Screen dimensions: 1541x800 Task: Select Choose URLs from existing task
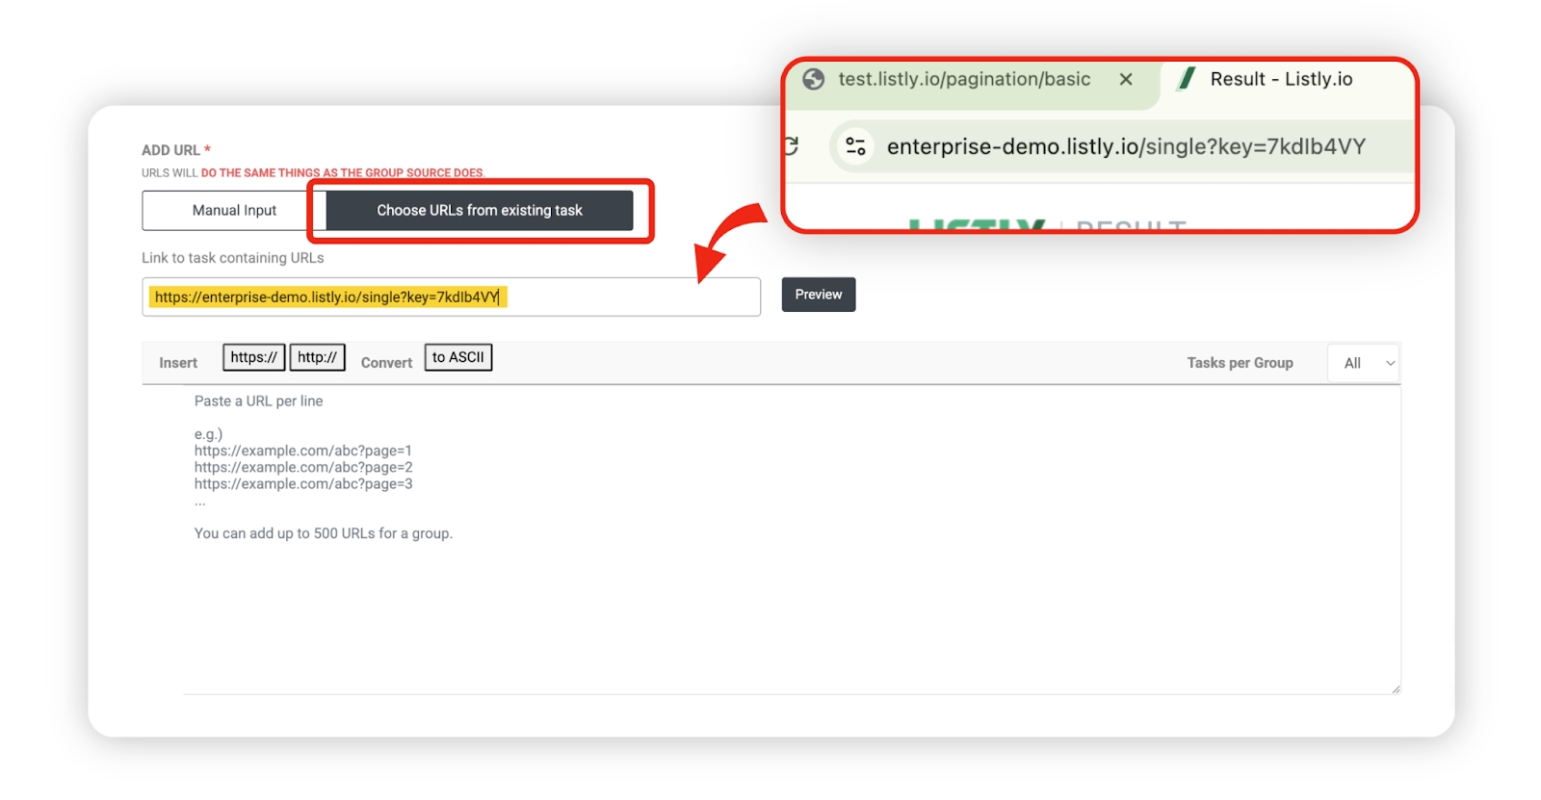pos(479,211)
